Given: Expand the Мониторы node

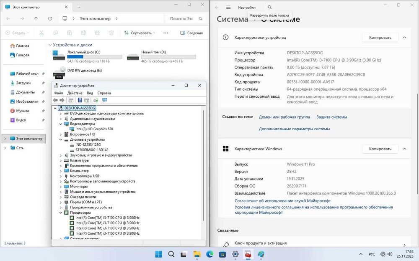Looking at the screenshot, I should pos(60,186).
